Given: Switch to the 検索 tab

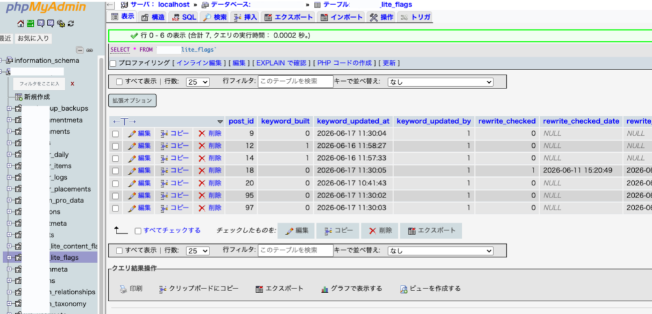Looking at the screenshot, I should point(215,17).
